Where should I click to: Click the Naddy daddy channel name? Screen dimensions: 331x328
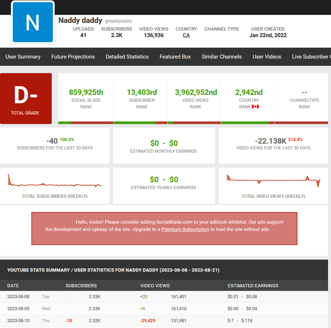(x=80, y=20)
